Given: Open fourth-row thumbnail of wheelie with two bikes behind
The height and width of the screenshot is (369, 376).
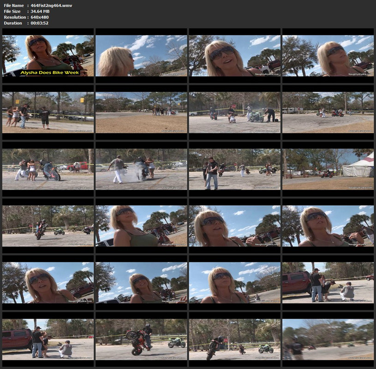Looking at the screenshot, I should [48, 226].
